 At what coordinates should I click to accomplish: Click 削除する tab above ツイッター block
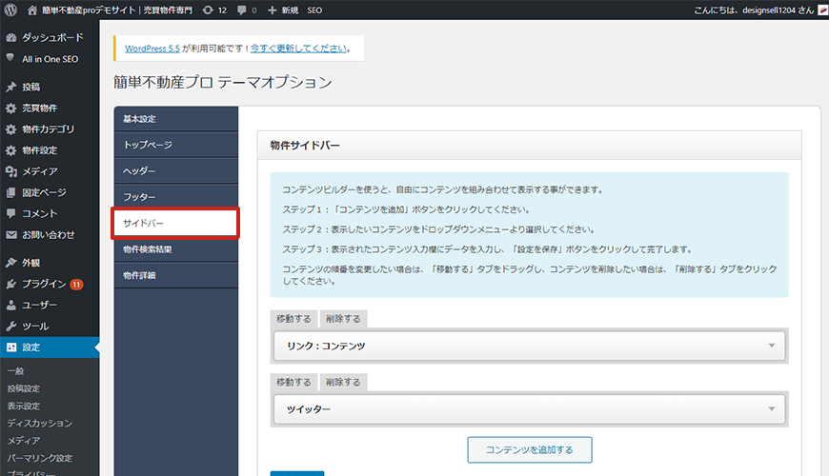(343, 382)
